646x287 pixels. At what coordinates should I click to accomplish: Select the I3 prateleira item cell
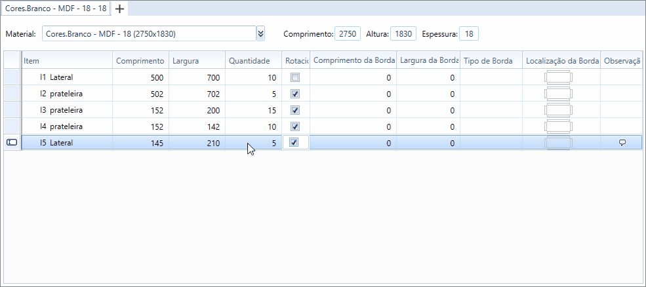[x=67, y=110]
